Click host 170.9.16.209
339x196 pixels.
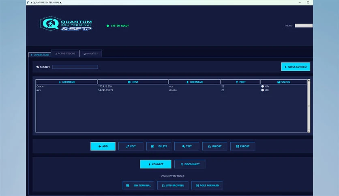(105, 86)
